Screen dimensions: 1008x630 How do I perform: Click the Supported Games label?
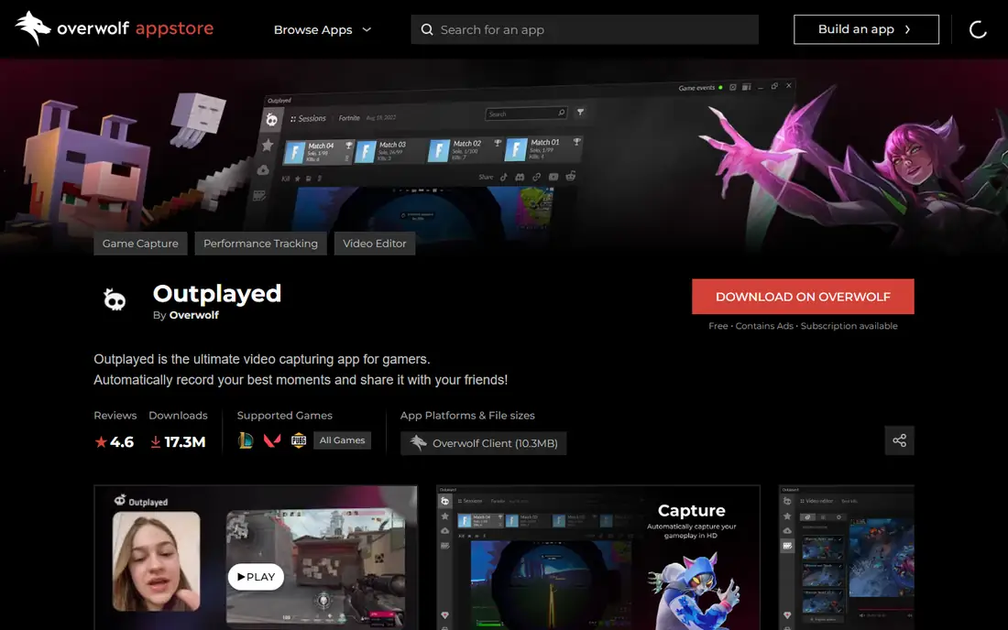point(285,416)
